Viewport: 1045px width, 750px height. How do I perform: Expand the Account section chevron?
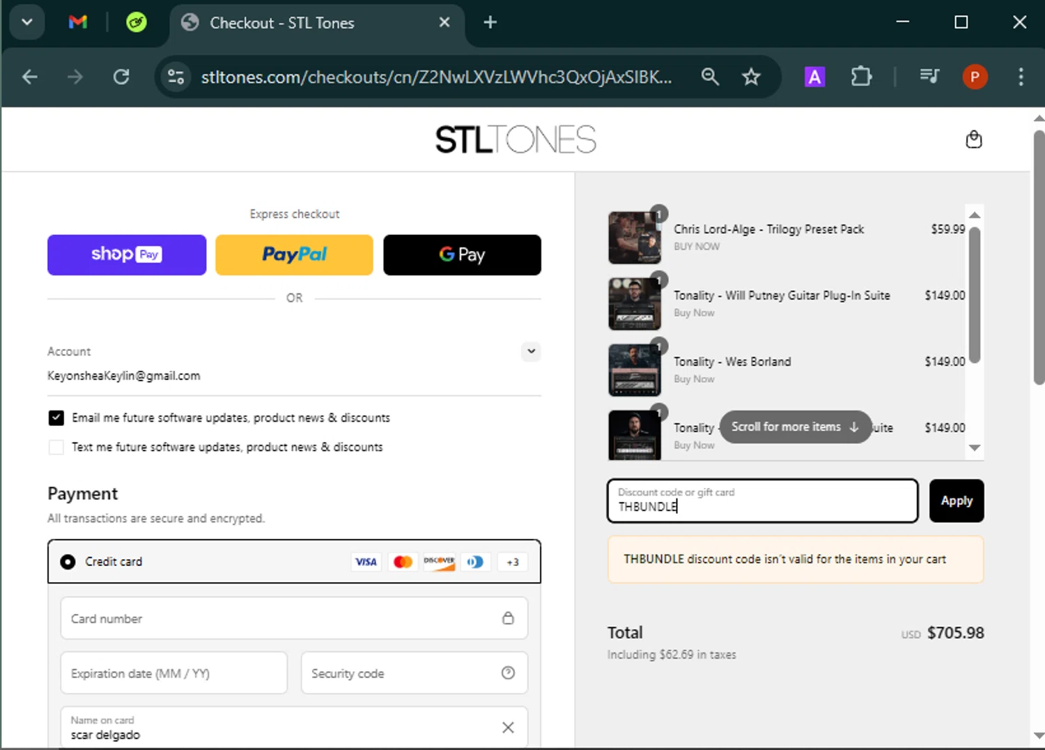531,351
